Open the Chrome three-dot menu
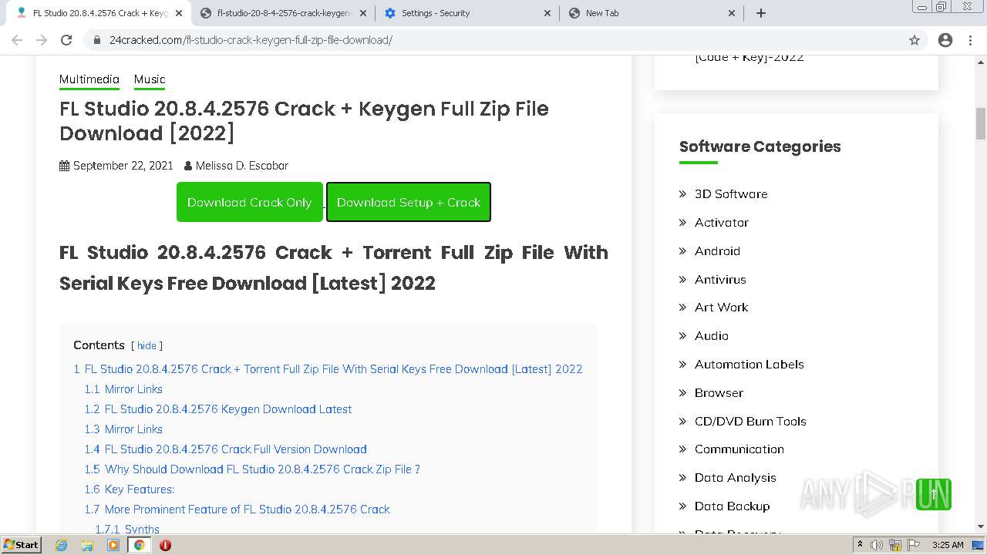Image resolution: width=987 pixels, height=555 pixels. click(x=970, y=40)
